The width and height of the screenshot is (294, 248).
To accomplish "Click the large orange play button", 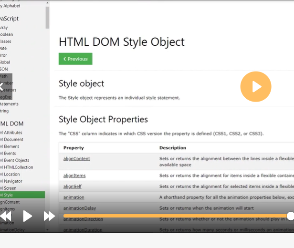I will (256, 86).
